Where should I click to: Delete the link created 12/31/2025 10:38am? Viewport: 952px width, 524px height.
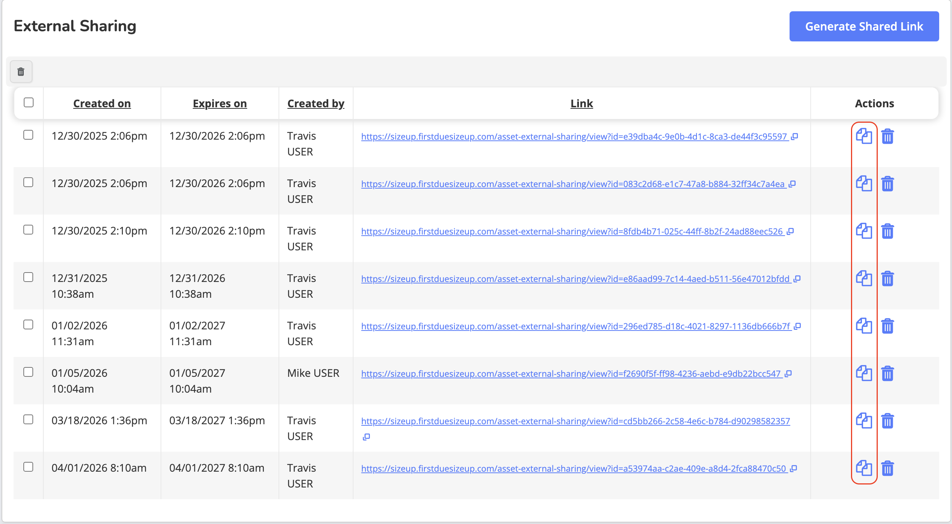[x=888, y=279]
